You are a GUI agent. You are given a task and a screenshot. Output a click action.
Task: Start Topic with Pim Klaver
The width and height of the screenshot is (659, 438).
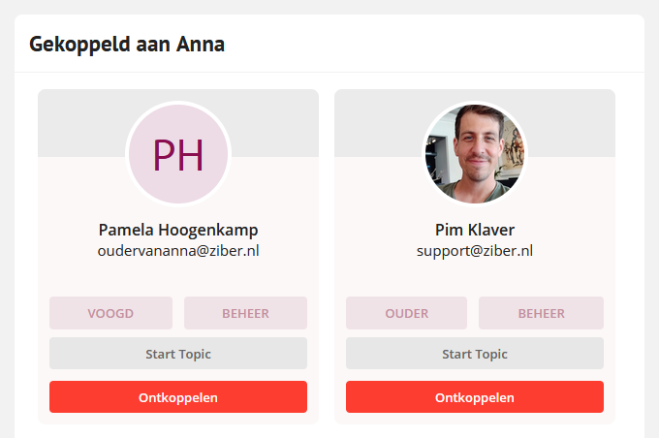tap(475, 354)
